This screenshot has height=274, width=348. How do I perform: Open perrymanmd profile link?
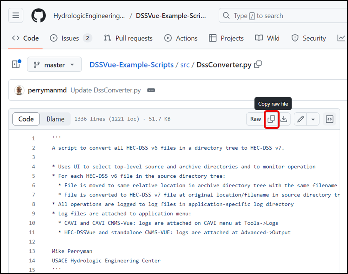47,90
